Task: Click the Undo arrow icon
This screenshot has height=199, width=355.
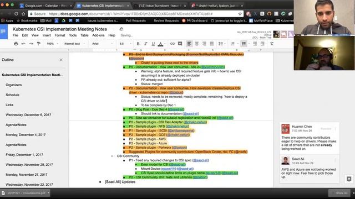Action: (23, 44)
